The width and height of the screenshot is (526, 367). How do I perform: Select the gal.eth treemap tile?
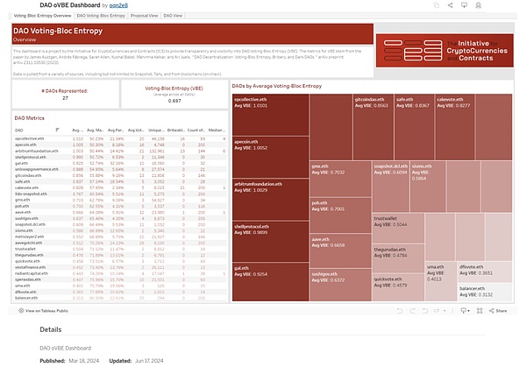[x=270, y=281]
